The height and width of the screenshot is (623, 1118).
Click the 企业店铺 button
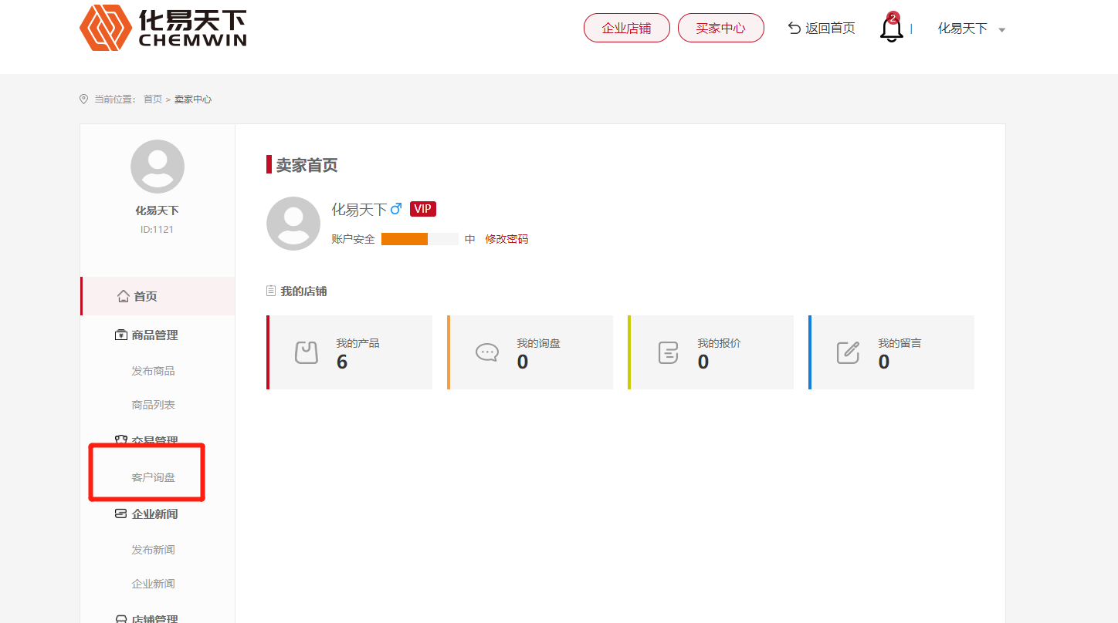[x=626, y=29]
